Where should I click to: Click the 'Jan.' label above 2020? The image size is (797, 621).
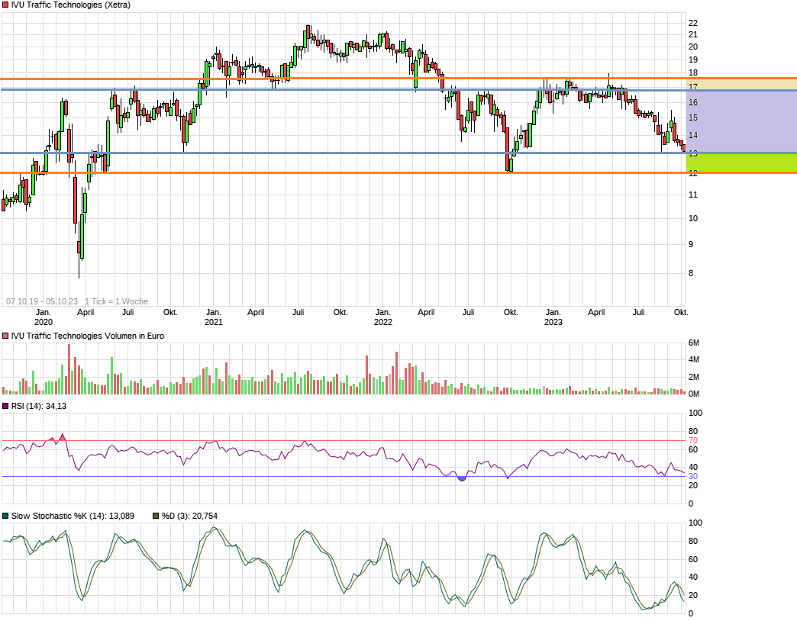tap(44, 312)
